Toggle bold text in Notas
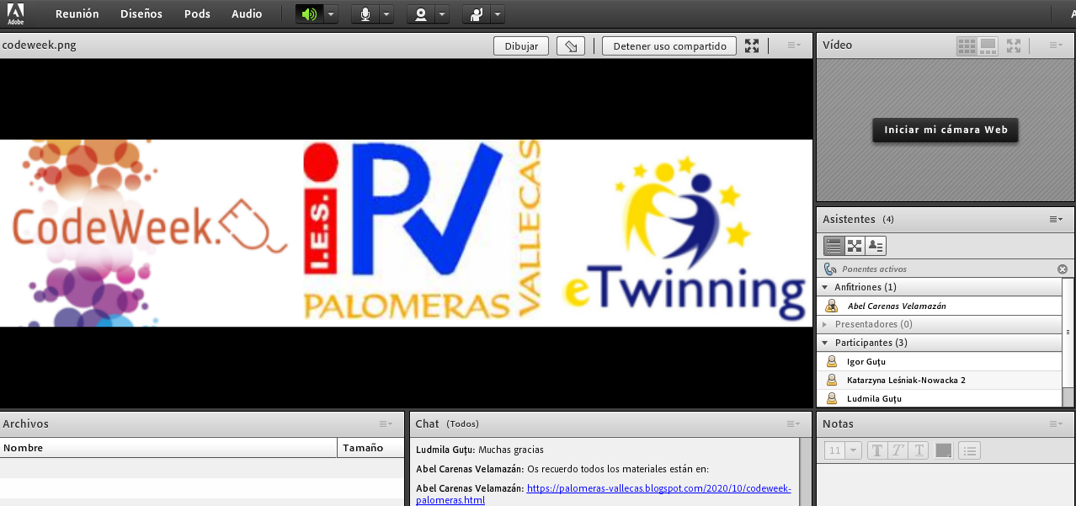The width and height of the screenshot is (1076, 506). point(877,450)
